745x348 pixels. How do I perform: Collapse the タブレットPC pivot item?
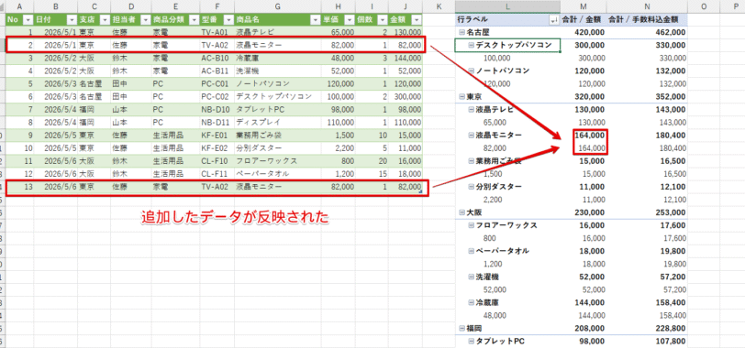point(472,341)
